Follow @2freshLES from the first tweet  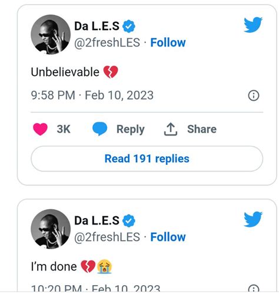pyautogui.click(x=168, y=42)
